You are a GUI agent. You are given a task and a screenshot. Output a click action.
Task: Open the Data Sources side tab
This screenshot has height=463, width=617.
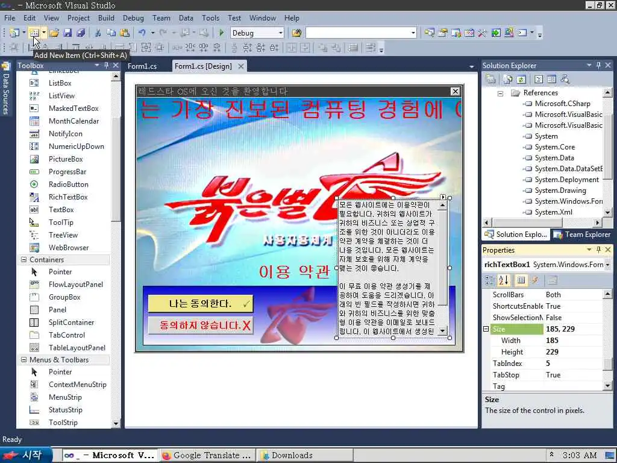(6, 88)
